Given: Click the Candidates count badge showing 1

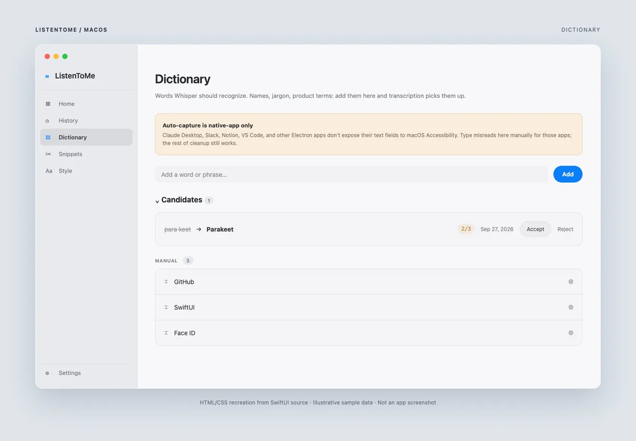Looking at the screenshot, I should [x=209, y=201].
